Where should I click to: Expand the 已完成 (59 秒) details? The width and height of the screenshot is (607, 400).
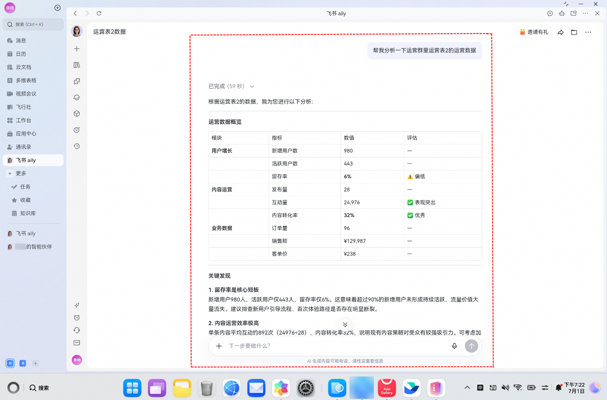click(231, 86)
